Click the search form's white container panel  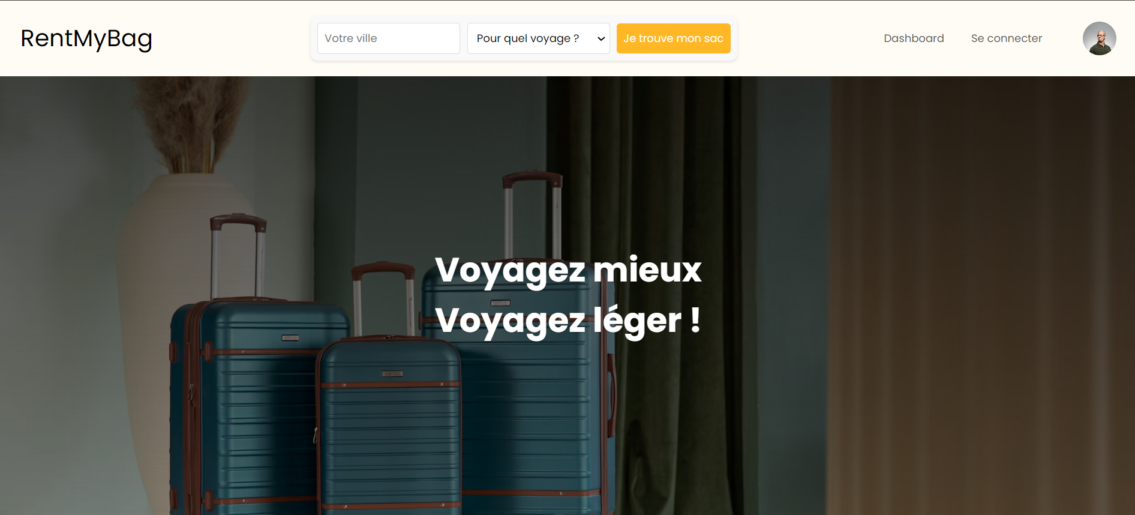pos(524,38)
